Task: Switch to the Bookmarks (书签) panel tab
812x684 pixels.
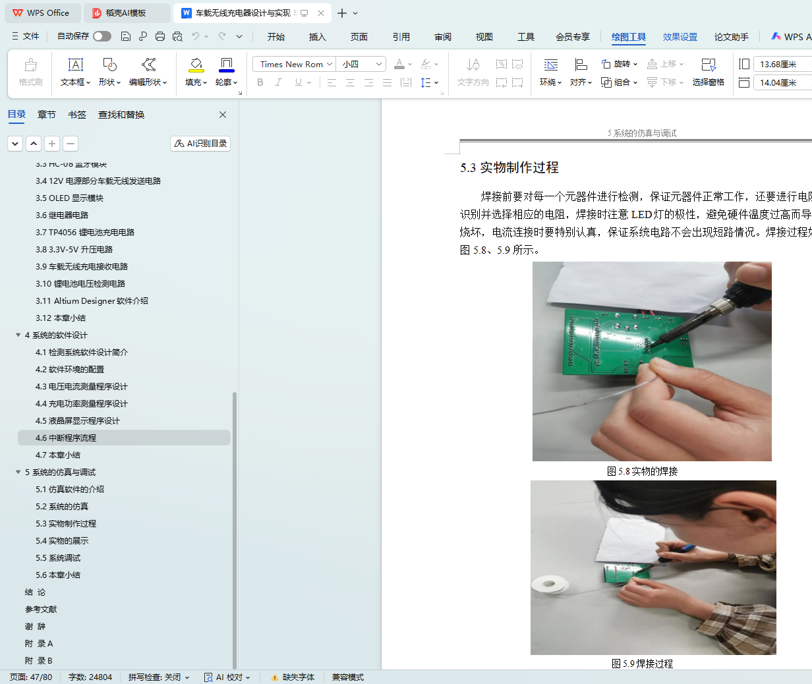Action: (77, 115)
